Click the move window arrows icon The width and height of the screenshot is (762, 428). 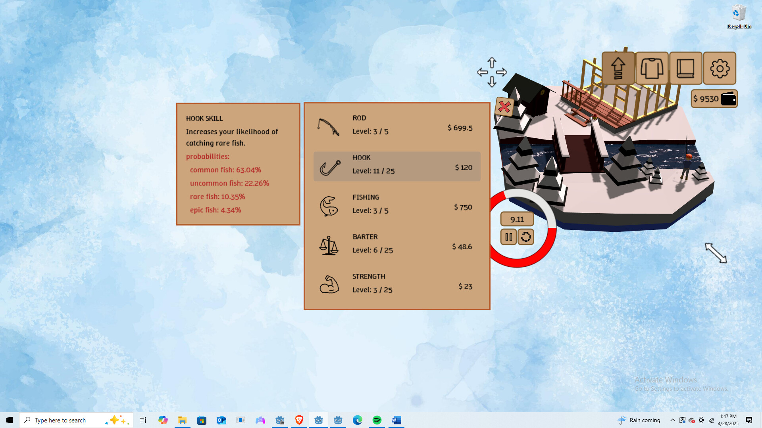(492, 72)
